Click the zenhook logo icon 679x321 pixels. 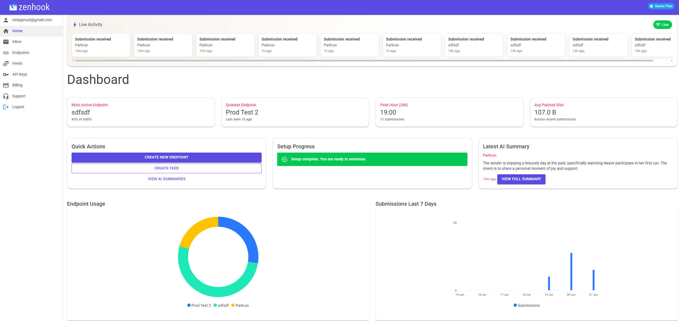(x=13, y=6)
